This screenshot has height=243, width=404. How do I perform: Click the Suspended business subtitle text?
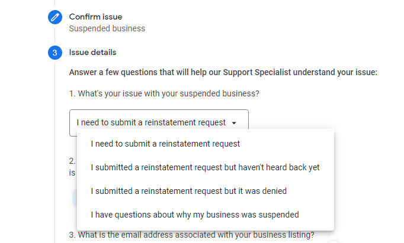point(107,28)
